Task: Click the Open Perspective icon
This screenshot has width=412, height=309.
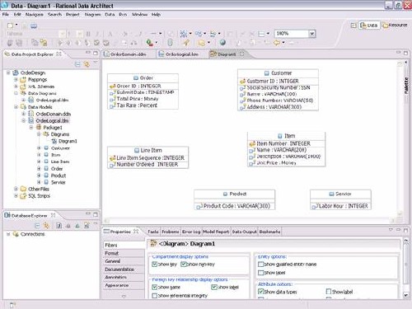Action: 353,26
